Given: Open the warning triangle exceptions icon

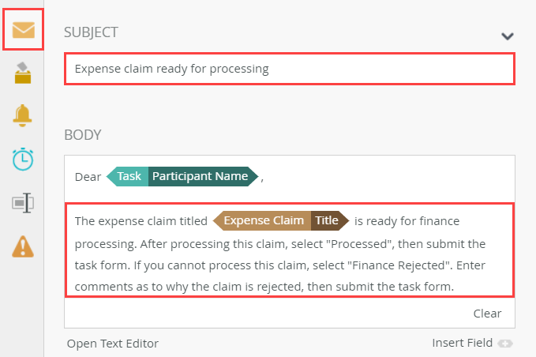Looking at the screenshot, I should point(23,246).
